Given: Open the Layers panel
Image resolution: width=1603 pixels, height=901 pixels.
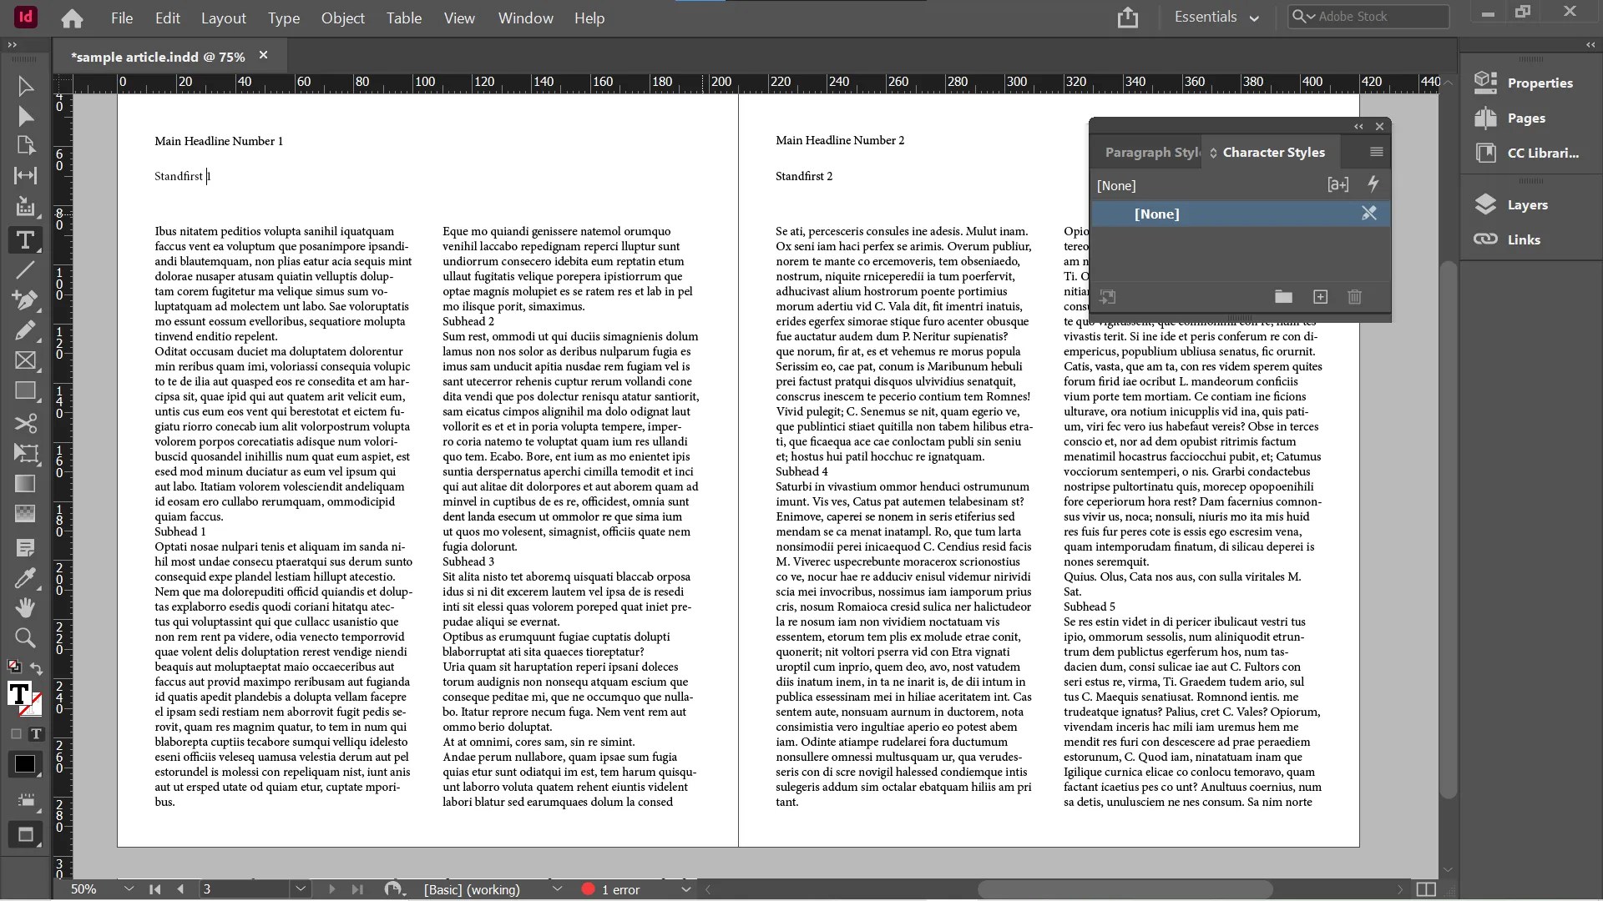Looking at the screenshot, I should click(x=1526, y=205).
